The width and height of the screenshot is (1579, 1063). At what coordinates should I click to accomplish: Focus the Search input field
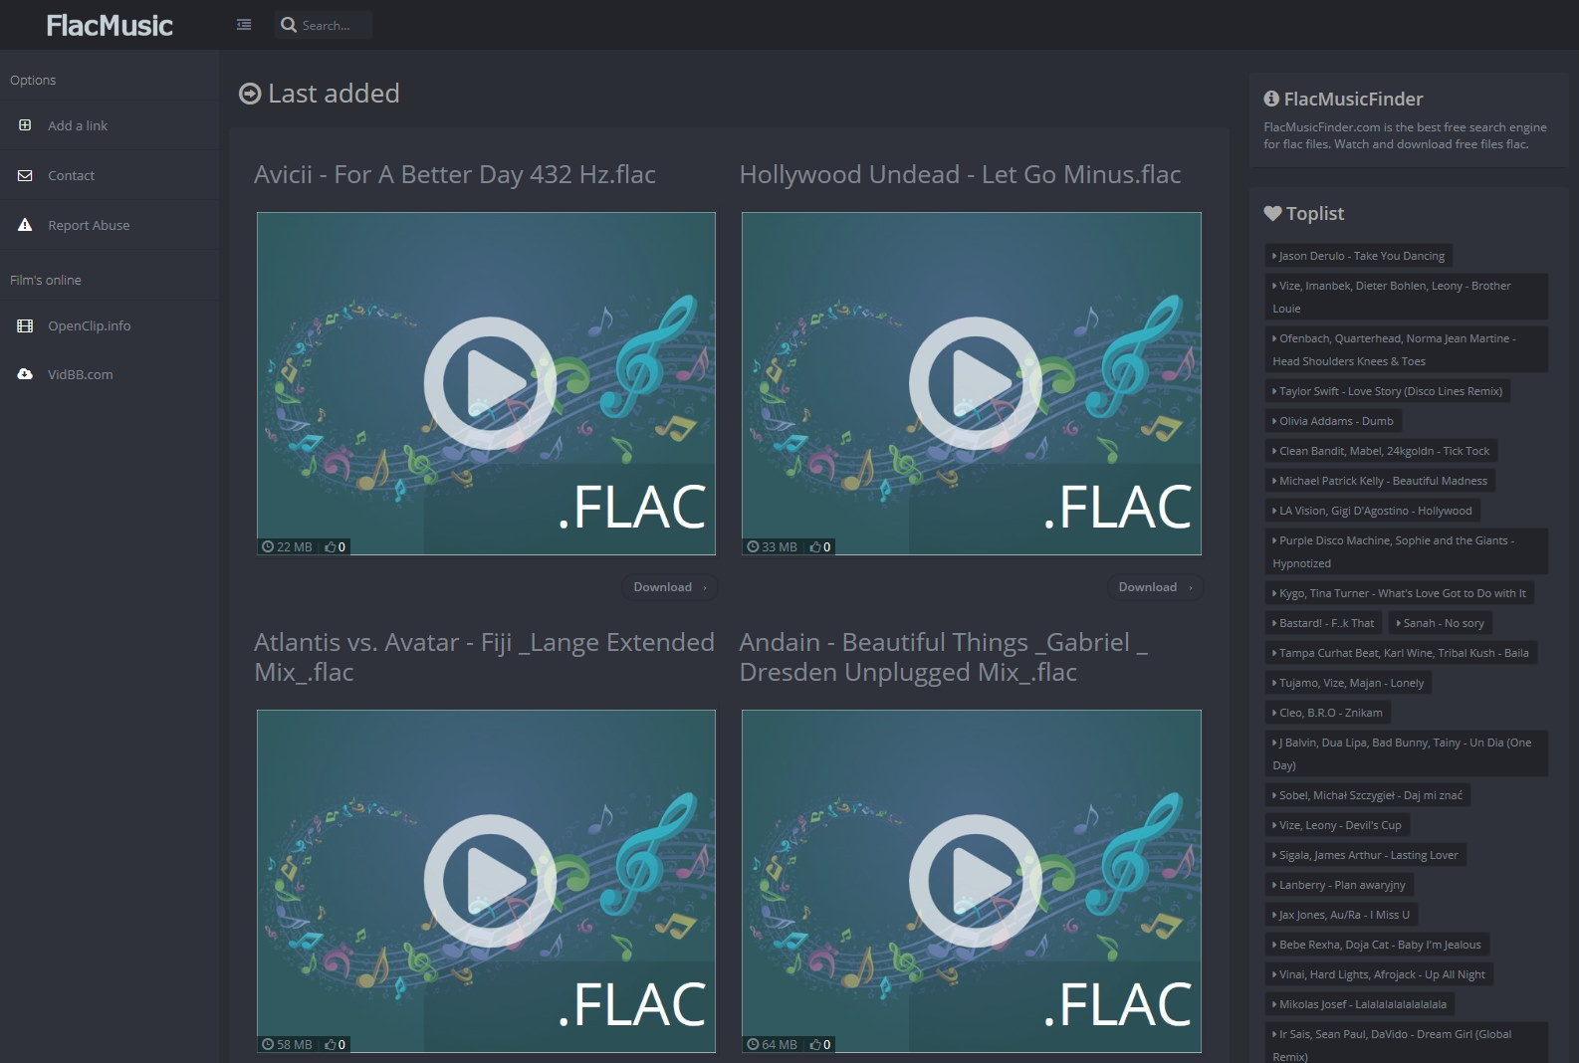pyautogui.click(x=335, y=25)
